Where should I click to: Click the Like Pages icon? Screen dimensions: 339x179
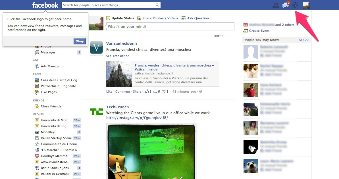click(37, 92)
